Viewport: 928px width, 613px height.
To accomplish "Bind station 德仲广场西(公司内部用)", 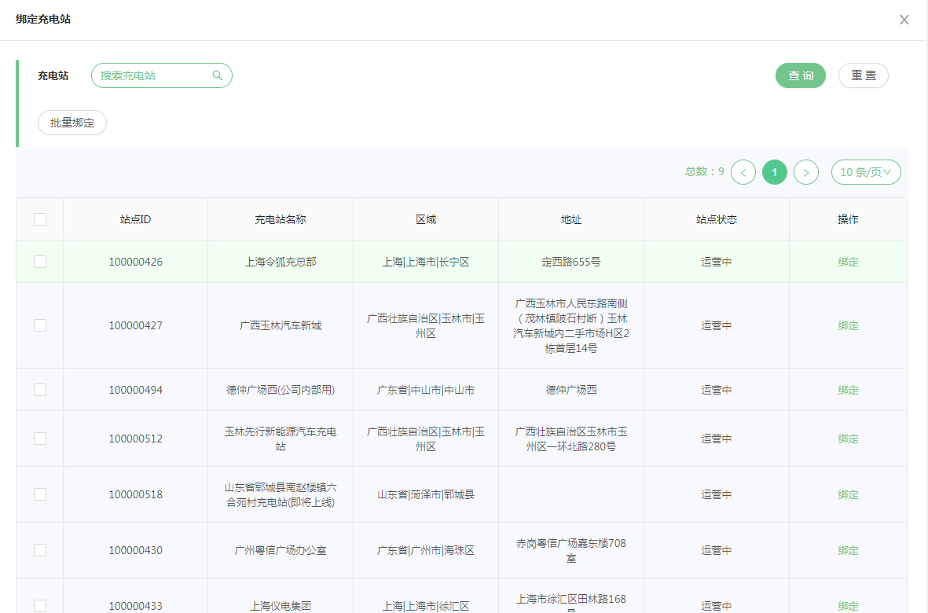I will [x=848, y=391].
